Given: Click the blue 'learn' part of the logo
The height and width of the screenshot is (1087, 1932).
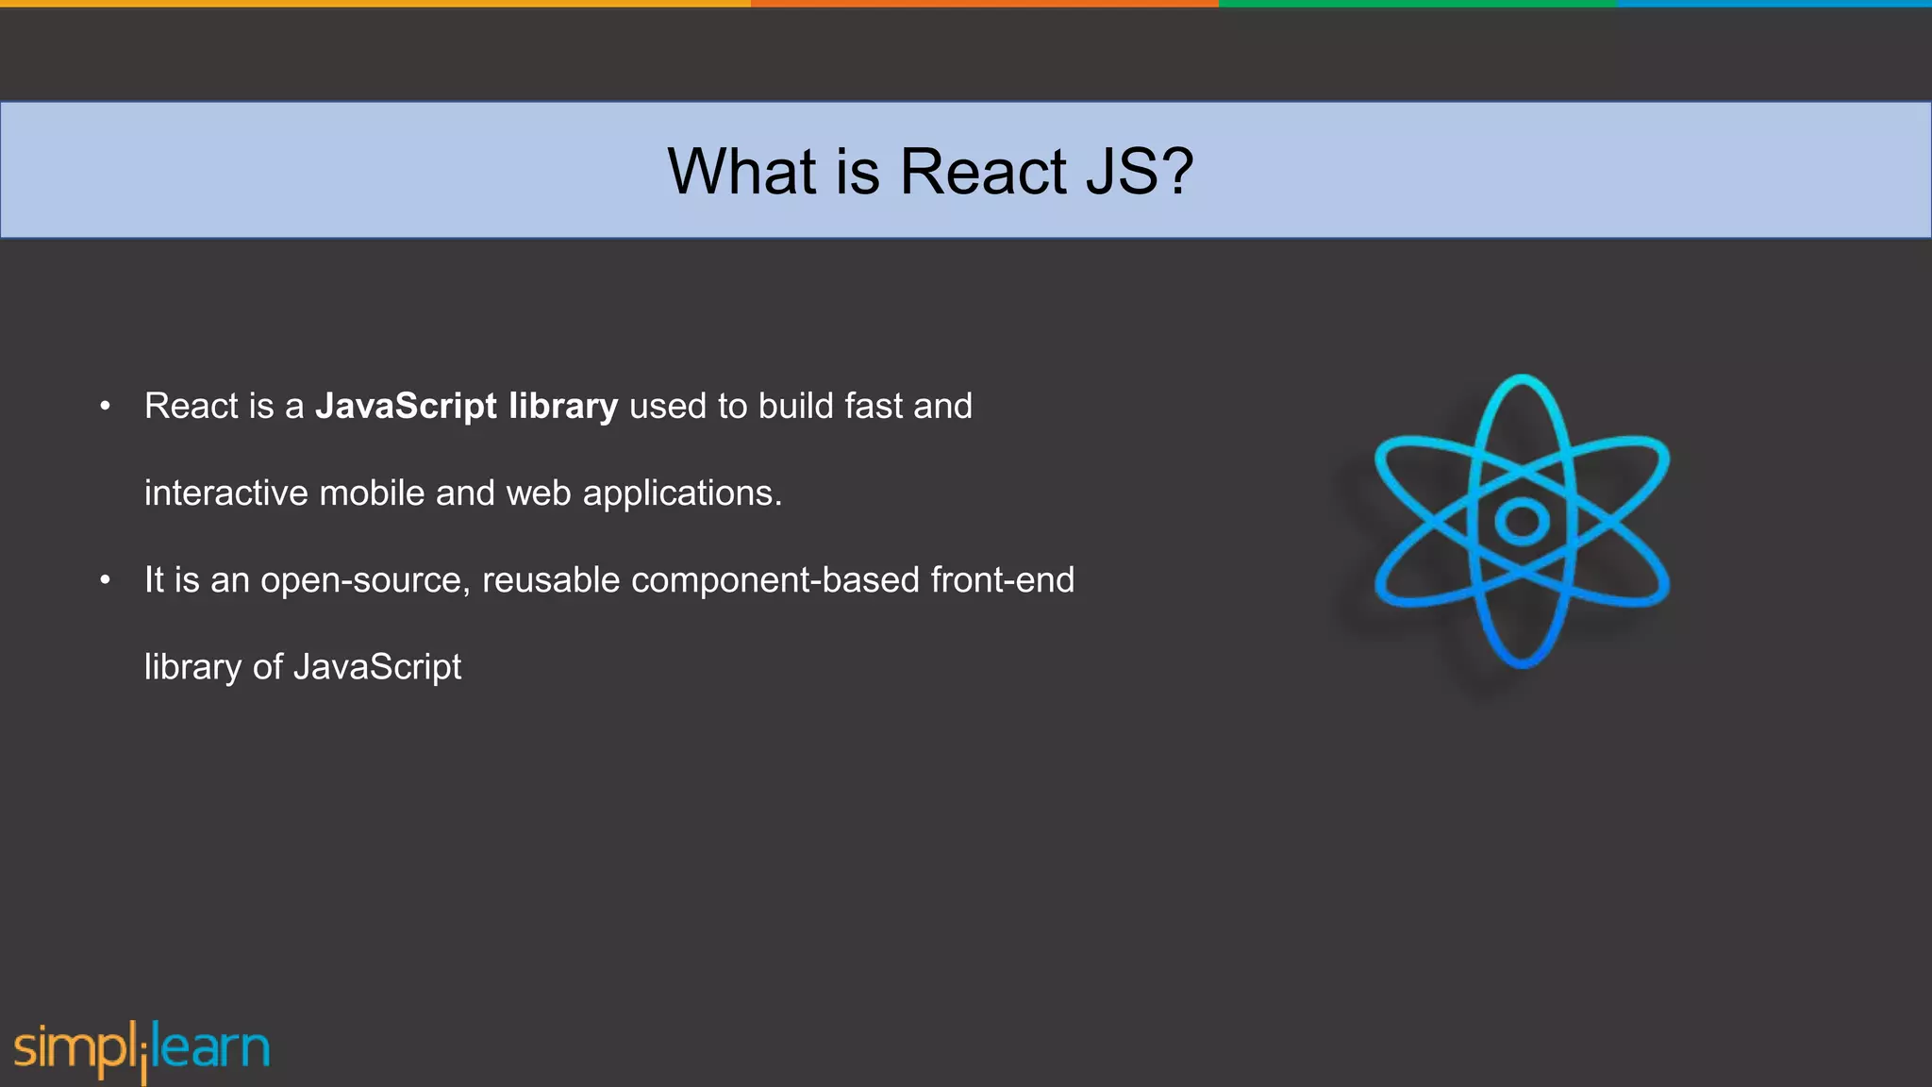Looking at the screenshot, I should (211, 1047).
